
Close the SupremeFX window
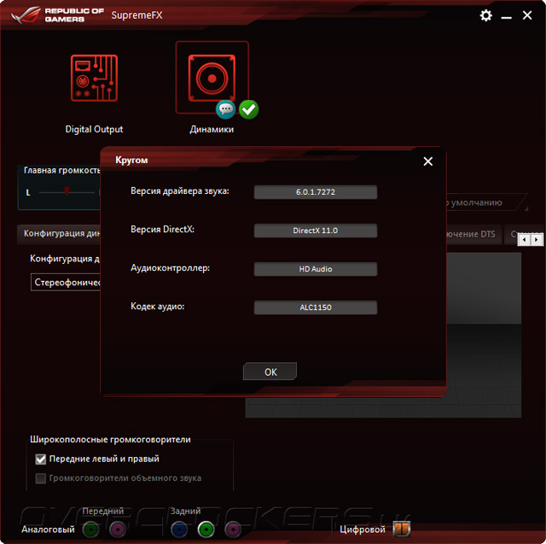pos(527,15)
